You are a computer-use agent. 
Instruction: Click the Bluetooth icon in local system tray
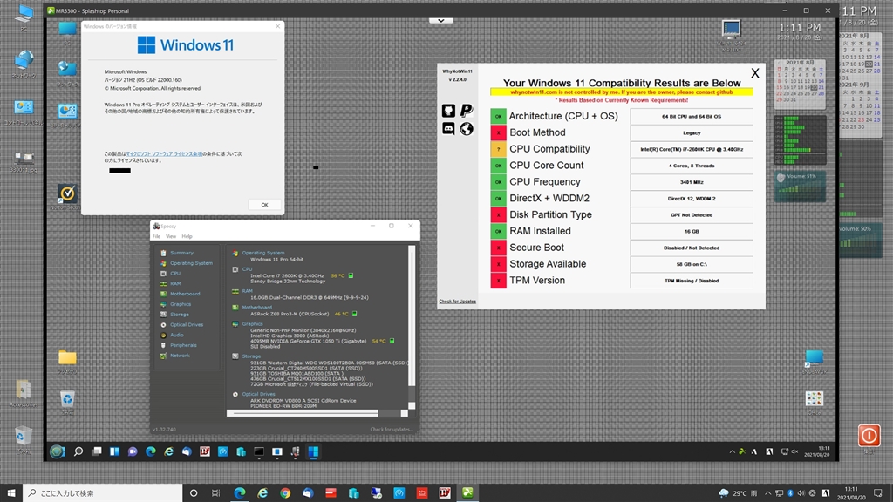pos(790,493)
